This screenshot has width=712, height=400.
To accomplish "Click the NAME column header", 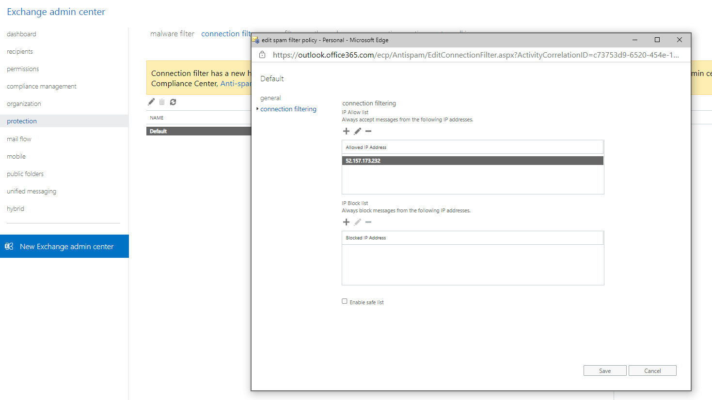I will (157, 118).
